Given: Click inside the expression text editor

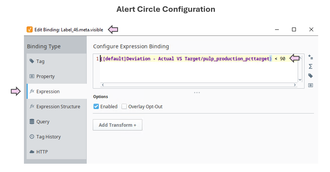Looking at the screenshot, I should click(x=197, y=72).
